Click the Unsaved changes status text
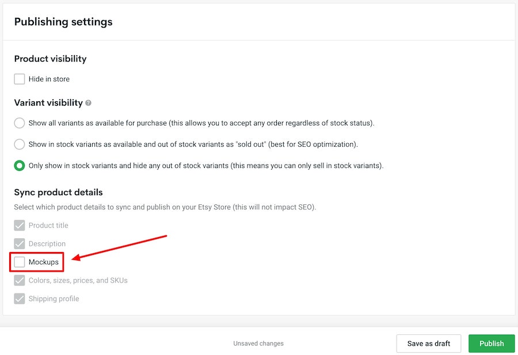Image resolution: width=518 pixels, height=355 pixels. point(258,343)
